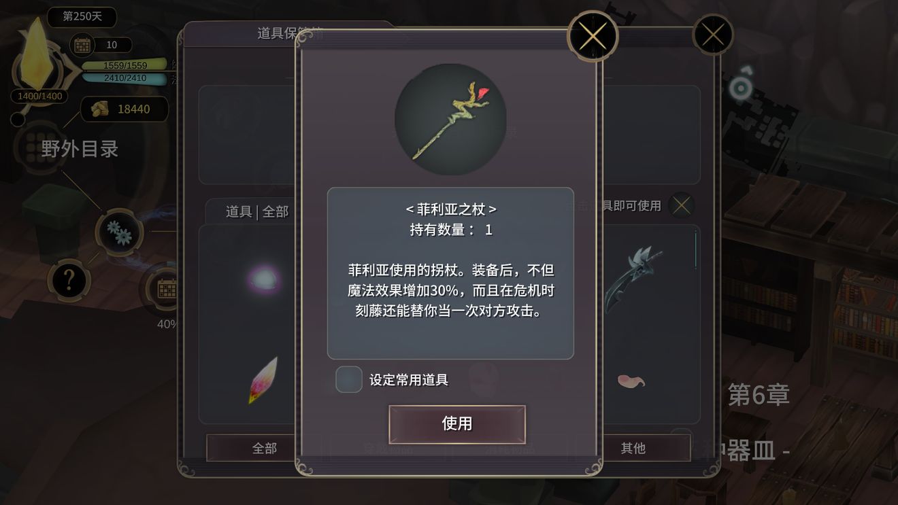Close the item detail popup

(593, 36)
